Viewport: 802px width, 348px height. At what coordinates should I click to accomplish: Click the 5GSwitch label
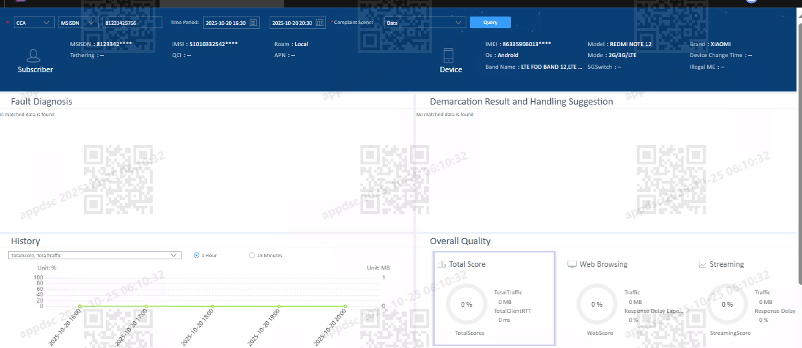click(600, 67)
